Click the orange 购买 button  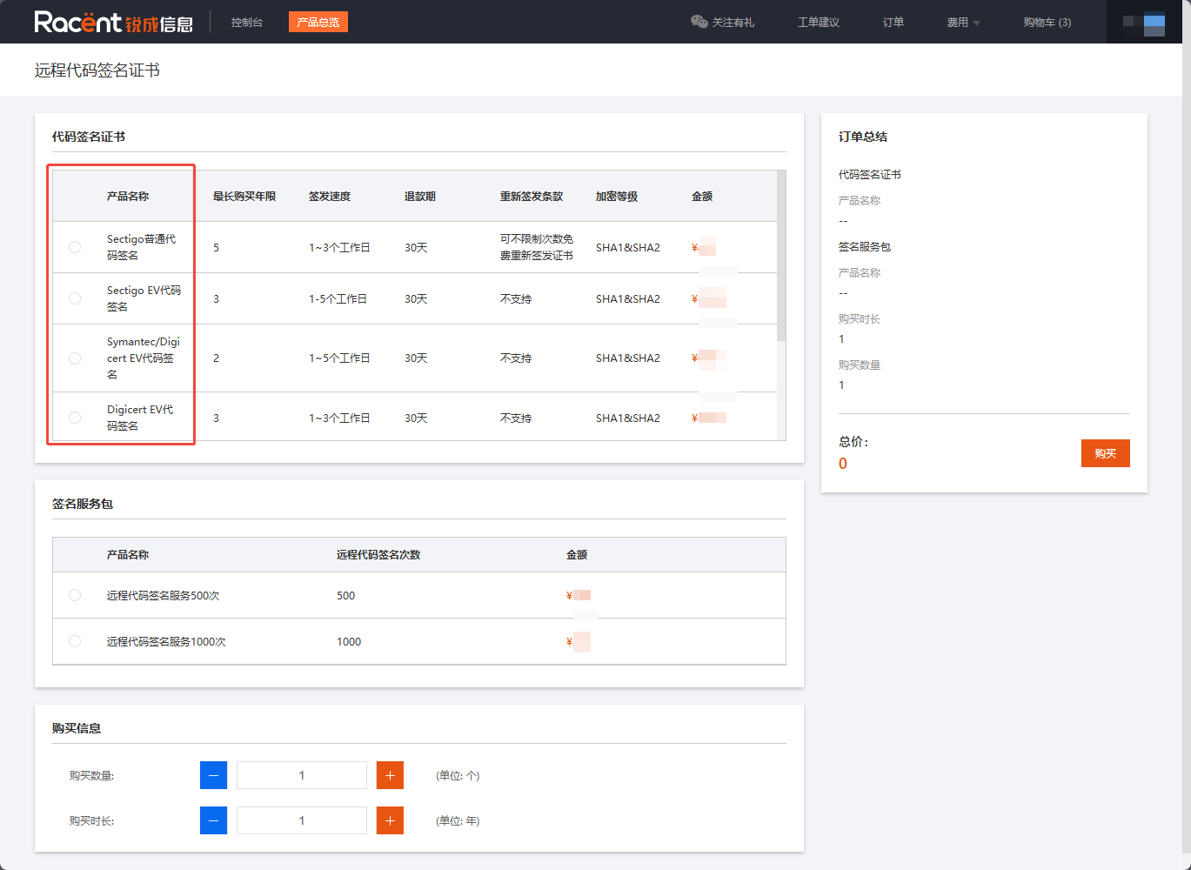[x=1105, y=453]
